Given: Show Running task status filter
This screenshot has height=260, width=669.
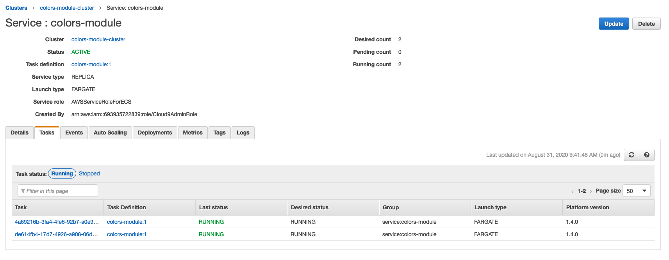Looking at the screenshot, I should point(62,173).
